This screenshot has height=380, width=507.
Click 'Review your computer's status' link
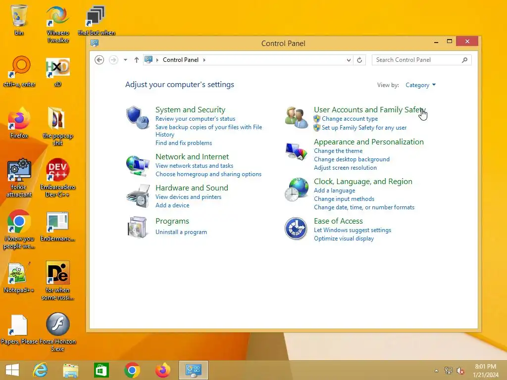195,119
